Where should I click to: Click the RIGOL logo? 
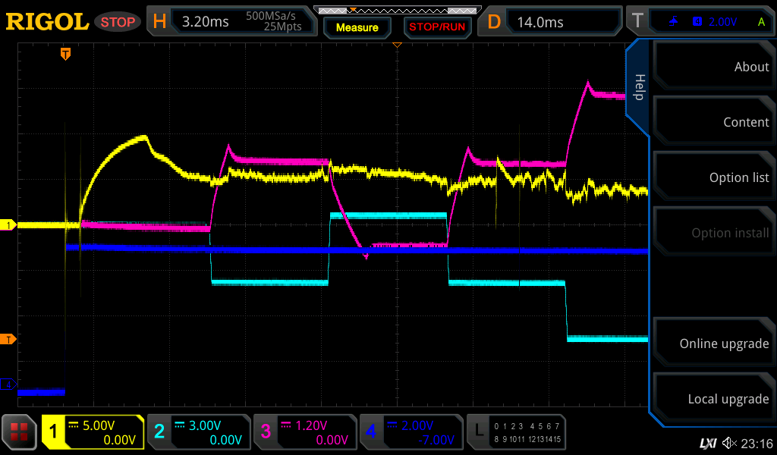[x=47, y=22]
